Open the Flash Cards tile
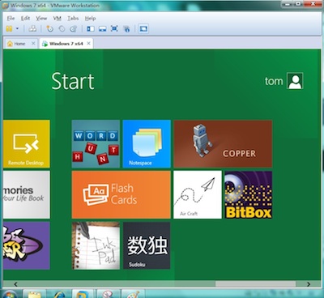Screen dimensions: 324x298 (122, 194)
